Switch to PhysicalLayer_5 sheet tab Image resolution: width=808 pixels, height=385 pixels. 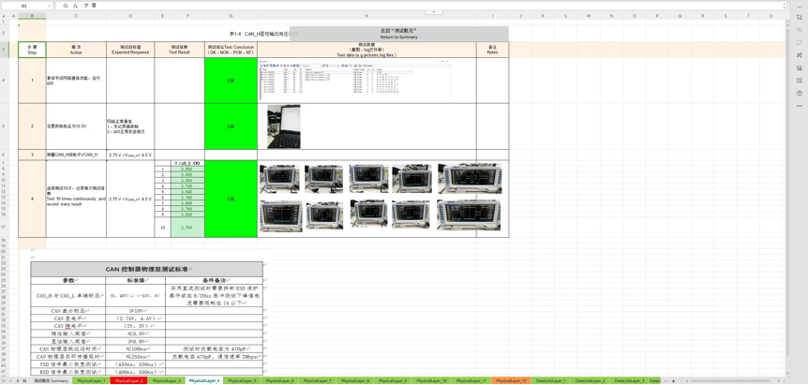pyautogui.click(x=242, y=381)
